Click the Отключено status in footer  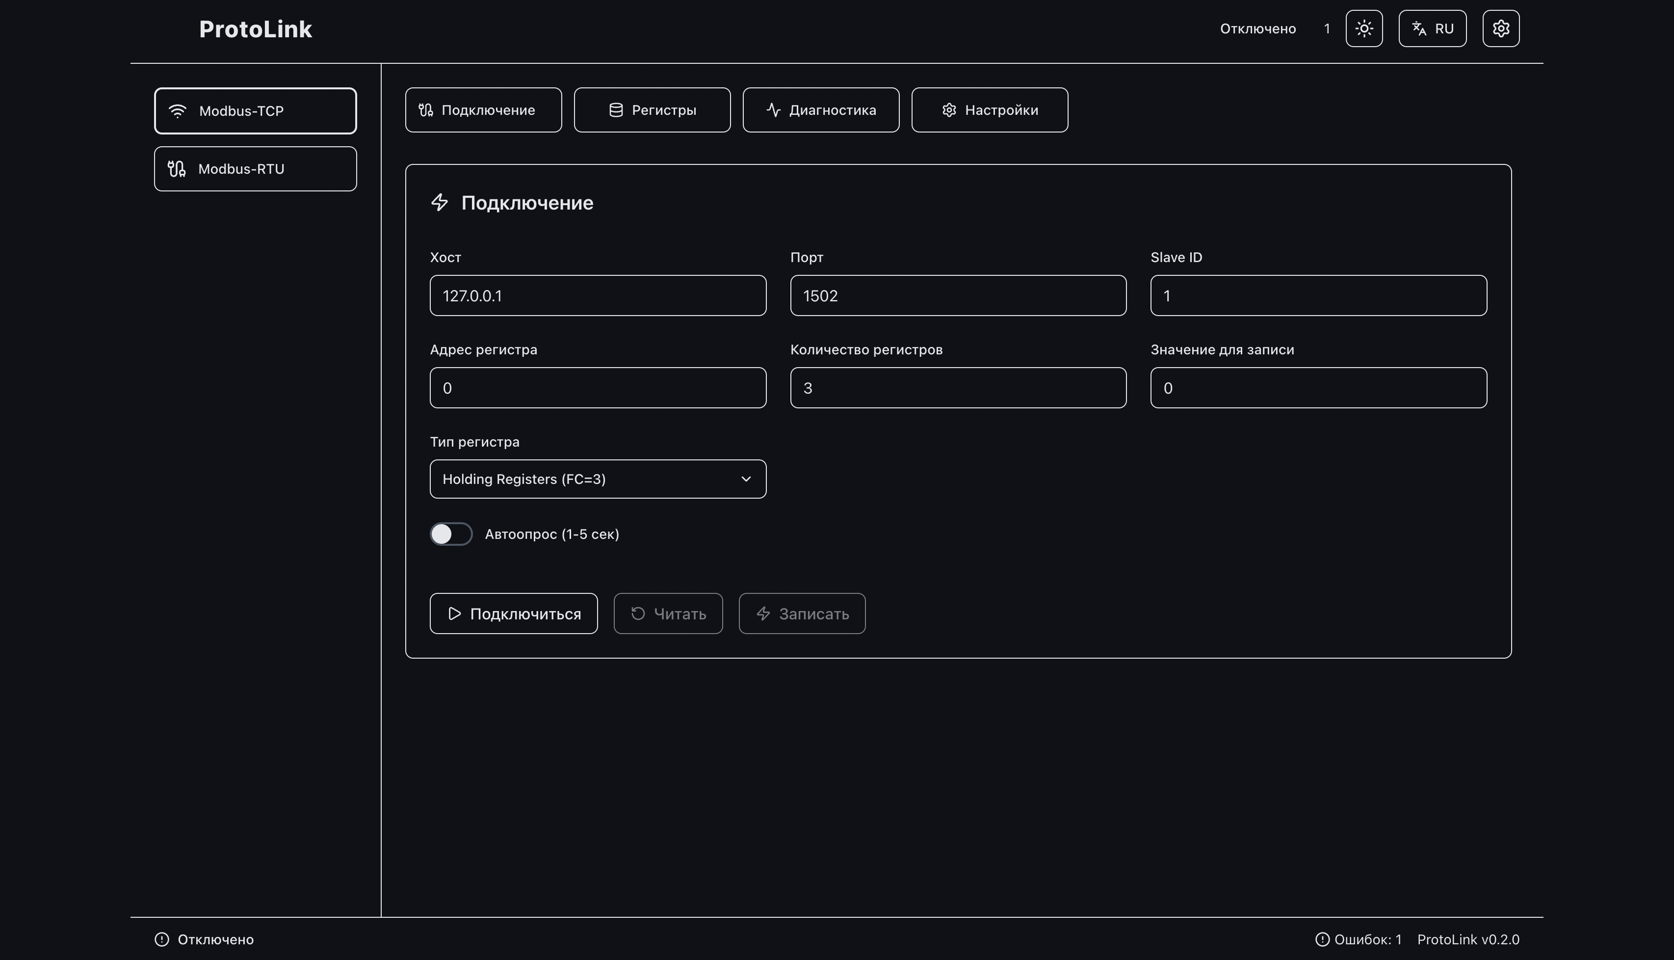click(204, 939)
